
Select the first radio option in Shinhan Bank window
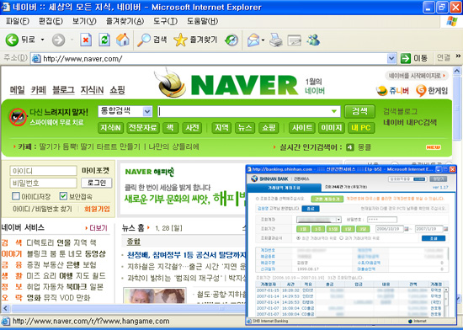pos(298,238)
